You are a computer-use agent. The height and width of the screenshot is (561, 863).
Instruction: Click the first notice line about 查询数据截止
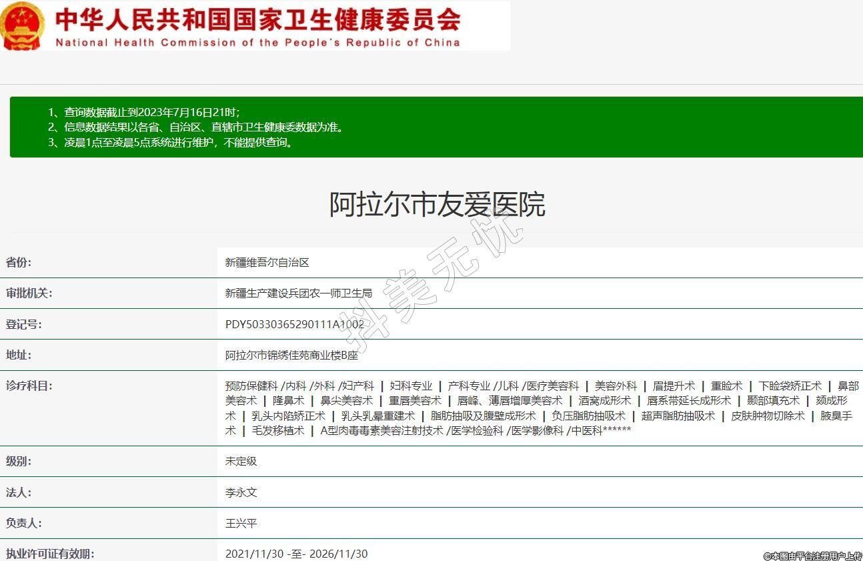click(144, 112)
